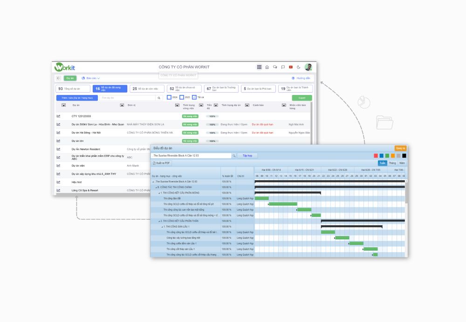Image resolution: width=466 pixels, height=322 pixels.
Task: Click the Gantt search magnifier icon
Action: (x=234, y=155)
